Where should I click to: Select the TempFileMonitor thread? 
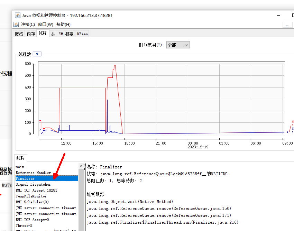(x=31, y=196)
